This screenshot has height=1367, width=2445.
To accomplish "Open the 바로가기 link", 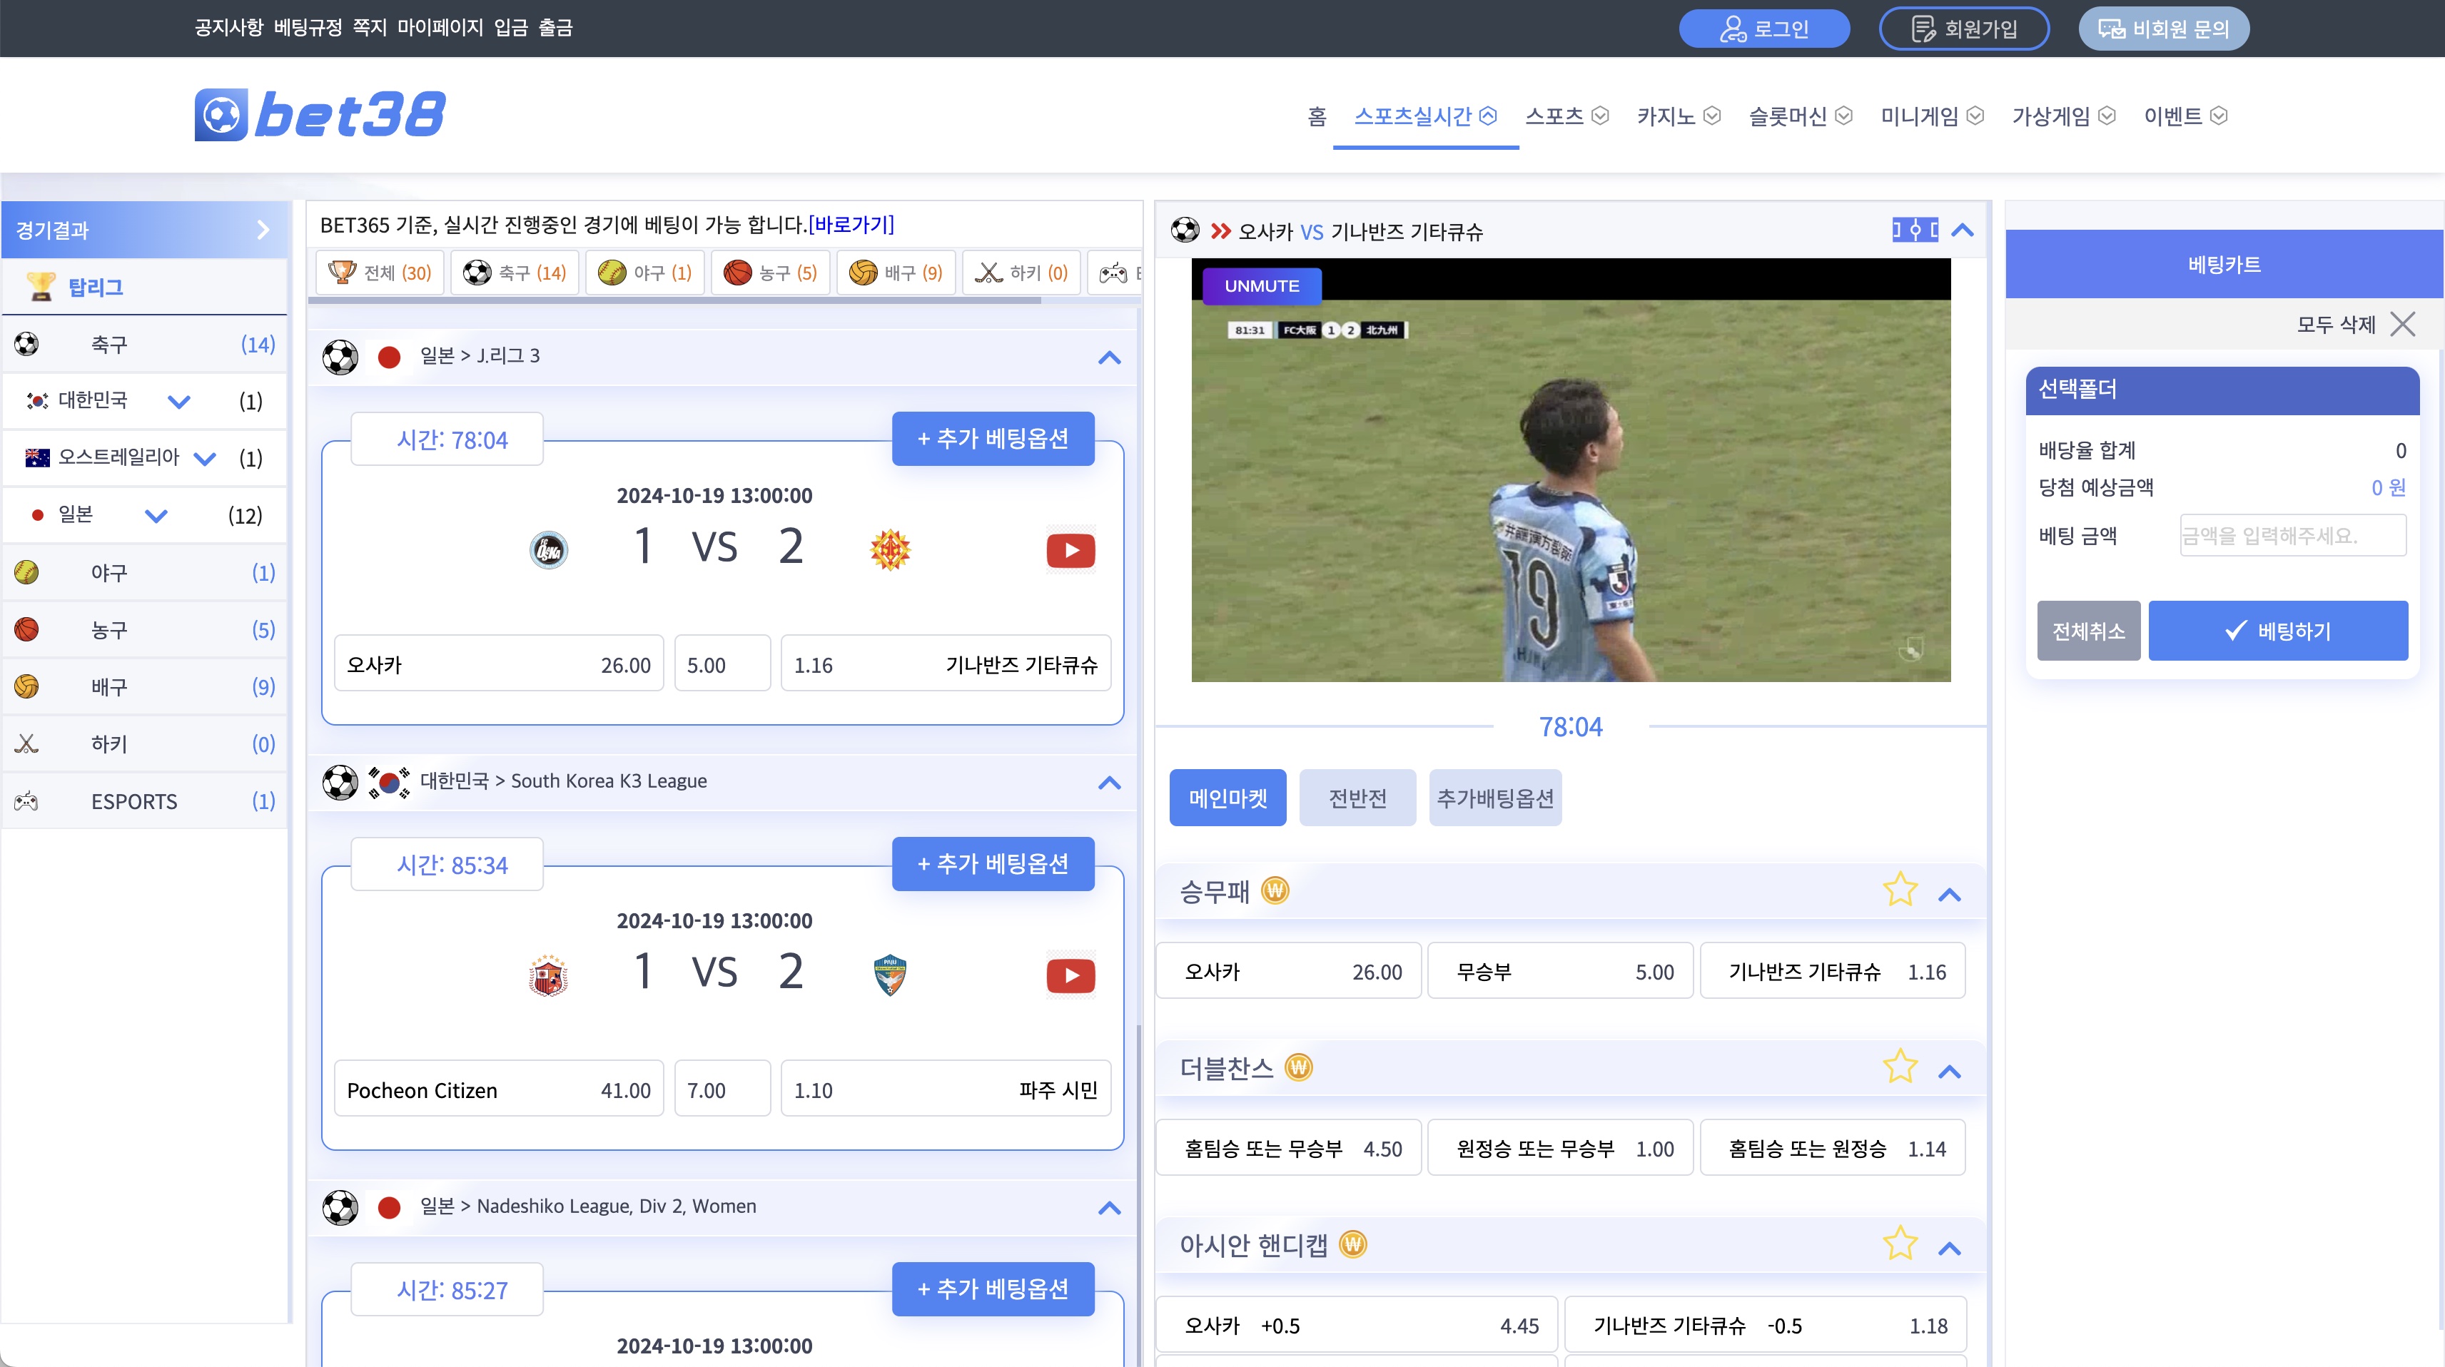I will click(851, 225).
